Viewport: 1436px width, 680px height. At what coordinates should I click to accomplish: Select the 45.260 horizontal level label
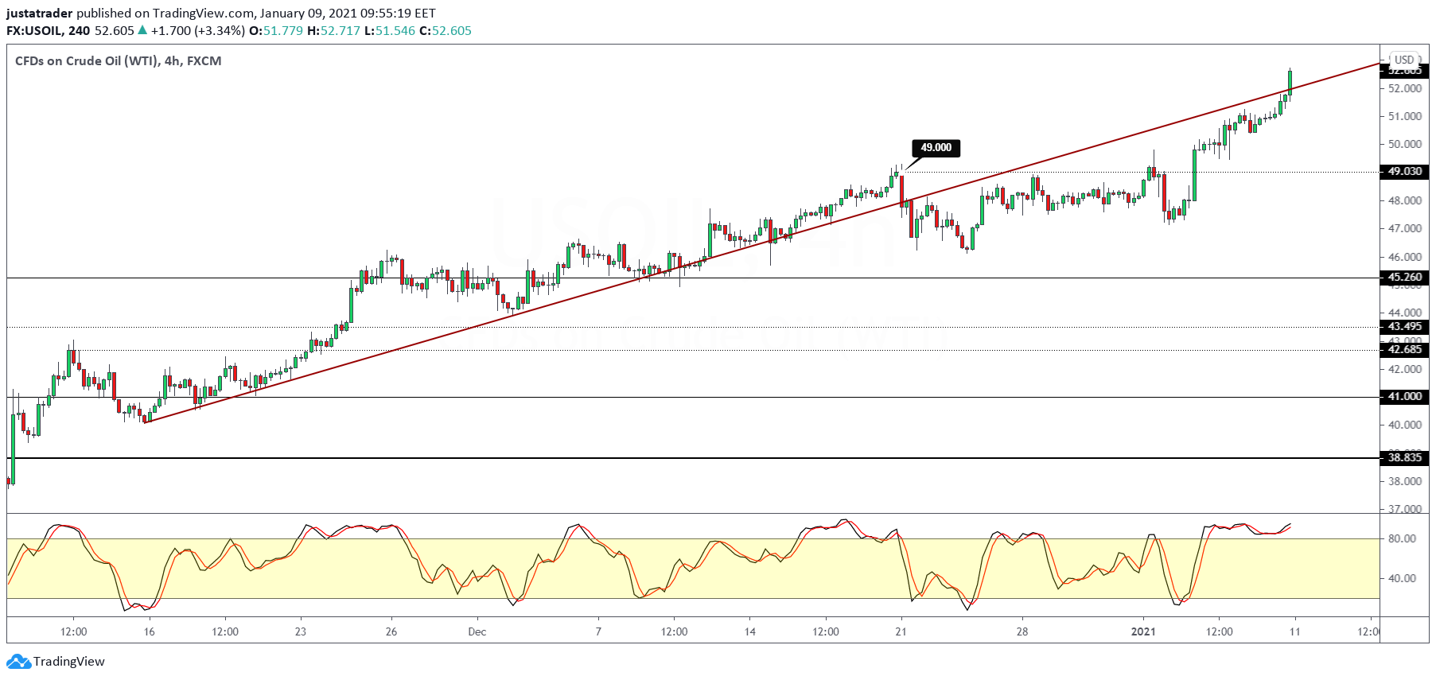pyautogui.click(x=1404, y=278)
